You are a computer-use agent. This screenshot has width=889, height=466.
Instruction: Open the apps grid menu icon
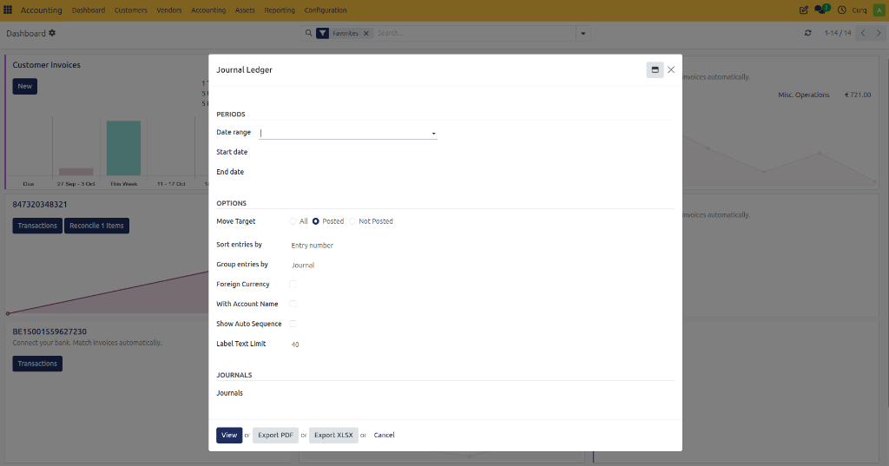(8, 10)
